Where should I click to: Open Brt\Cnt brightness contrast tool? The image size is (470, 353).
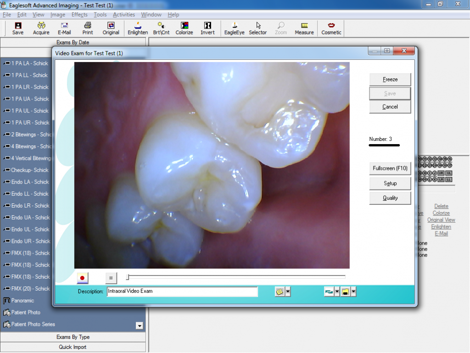[161, 28]
